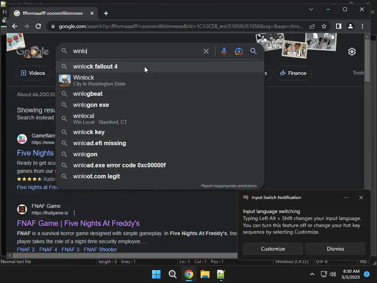Pick the 'winlock key' suggestion
The image size is (377, 283).
160,132
